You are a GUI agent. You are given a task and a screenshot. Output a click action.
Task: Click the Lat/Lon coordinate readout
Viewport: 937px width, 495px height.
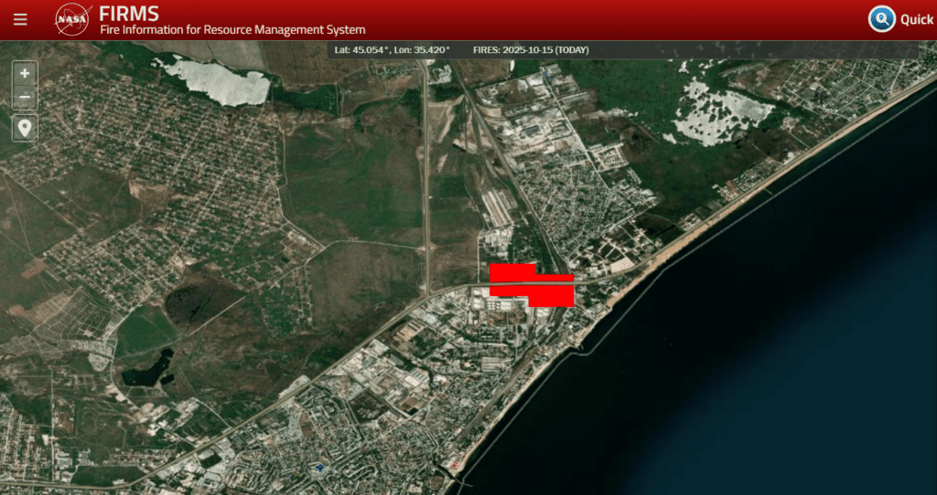pyautogui.click(x=393, y=49)
